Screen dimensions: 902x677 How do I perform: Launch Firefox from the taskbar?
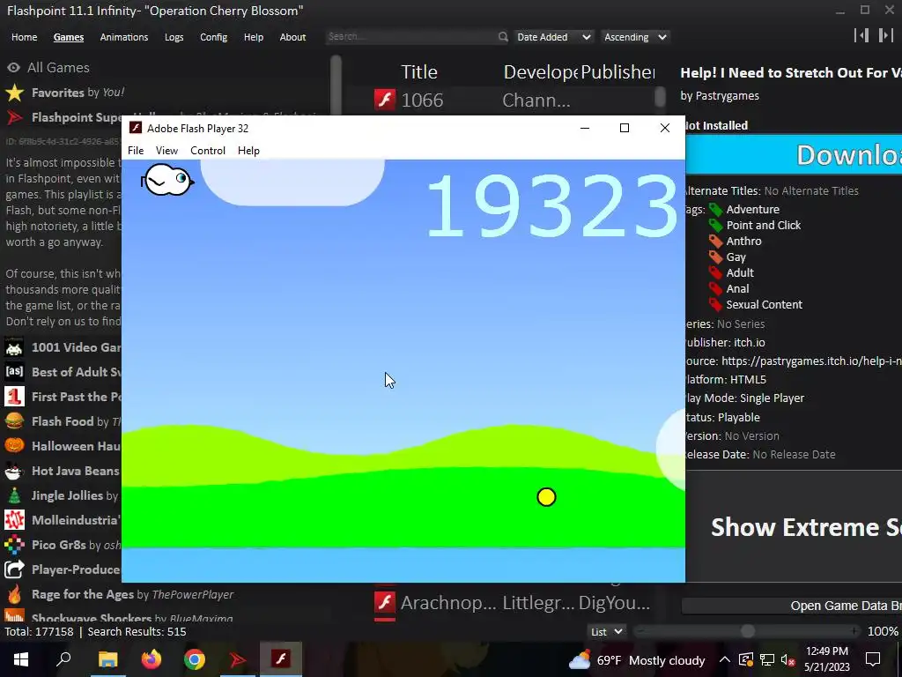tap(152, 659)
